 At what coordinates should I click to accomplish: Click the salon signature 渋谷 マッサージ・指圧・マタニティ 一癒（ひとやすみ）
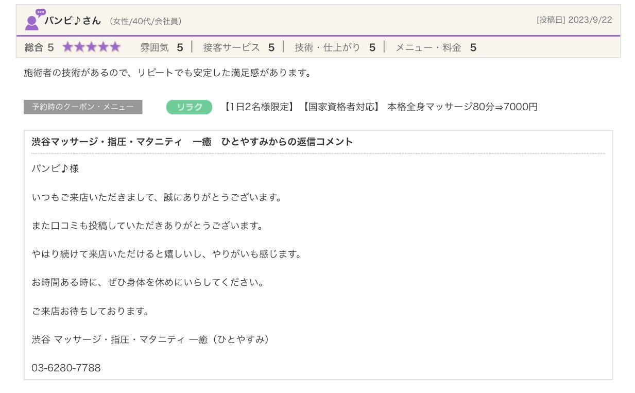(x=152, y=340)
